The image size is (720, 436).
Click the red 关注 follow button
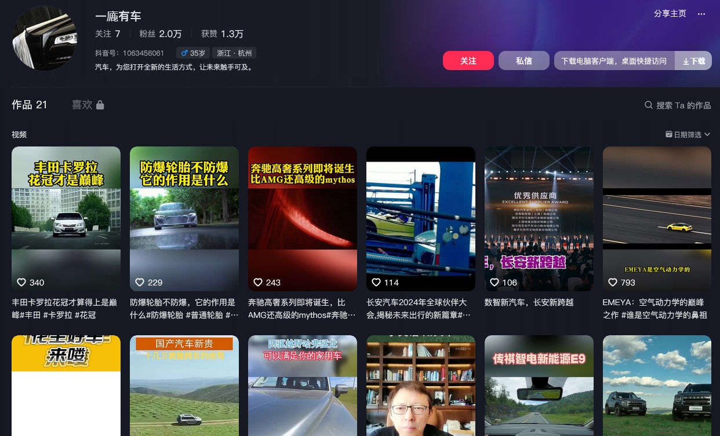coord(468,61)
